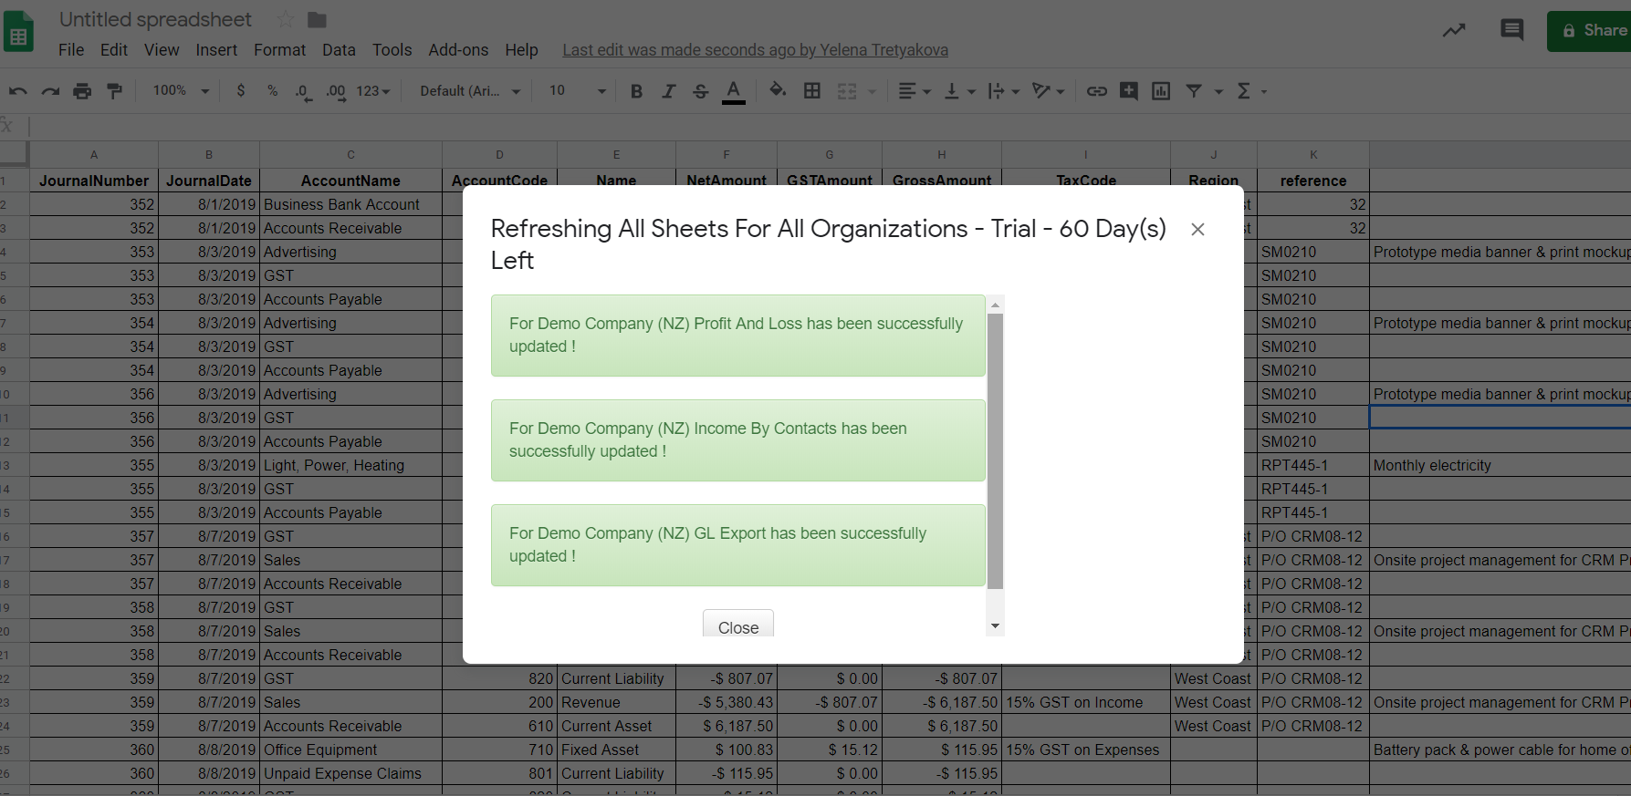
Task: Click the Functions sigma icon
Action: point(1243,90)
